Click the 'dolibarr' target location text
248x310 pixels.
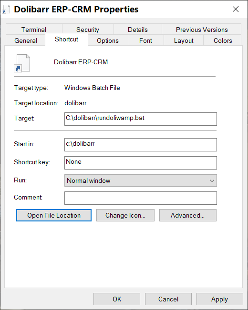pyautogui.click(x=75, y=103)
